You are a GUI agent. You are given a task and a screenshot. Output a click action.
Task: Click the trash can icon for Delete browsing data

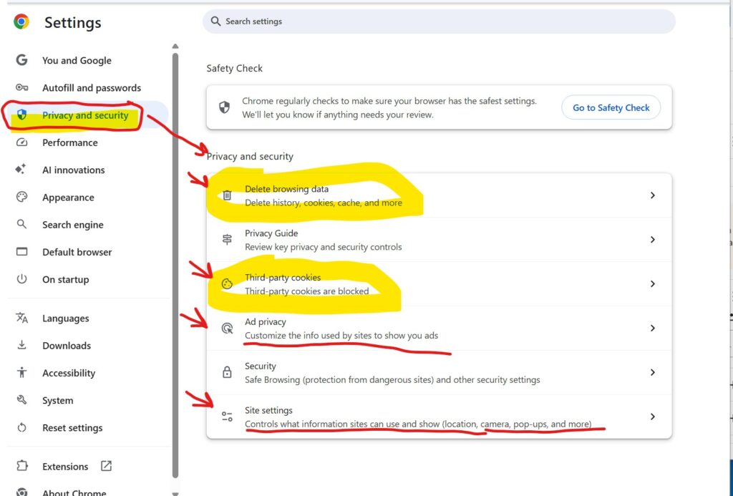tap(227, 195)
